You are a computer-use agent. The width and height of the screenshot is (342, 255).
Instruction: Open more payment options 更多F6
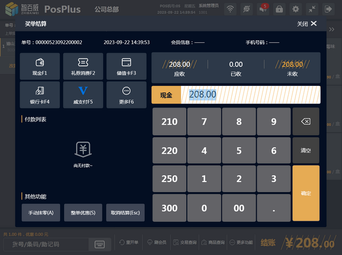(126, 95)
